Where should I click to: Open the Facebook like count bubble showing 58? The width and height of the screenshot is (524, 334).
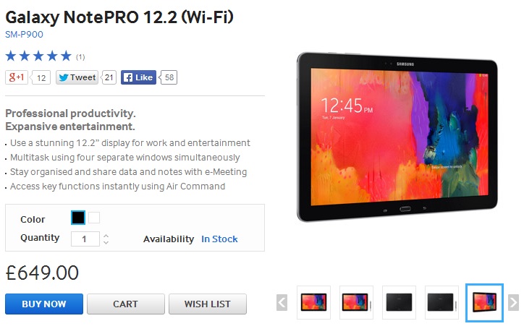pos(169,77)
